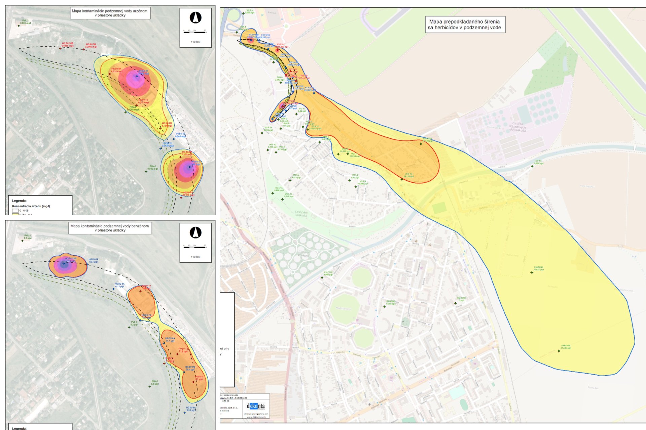
Task: Click the north arrow on arsenic map
Action: click(x=195, y=17)
